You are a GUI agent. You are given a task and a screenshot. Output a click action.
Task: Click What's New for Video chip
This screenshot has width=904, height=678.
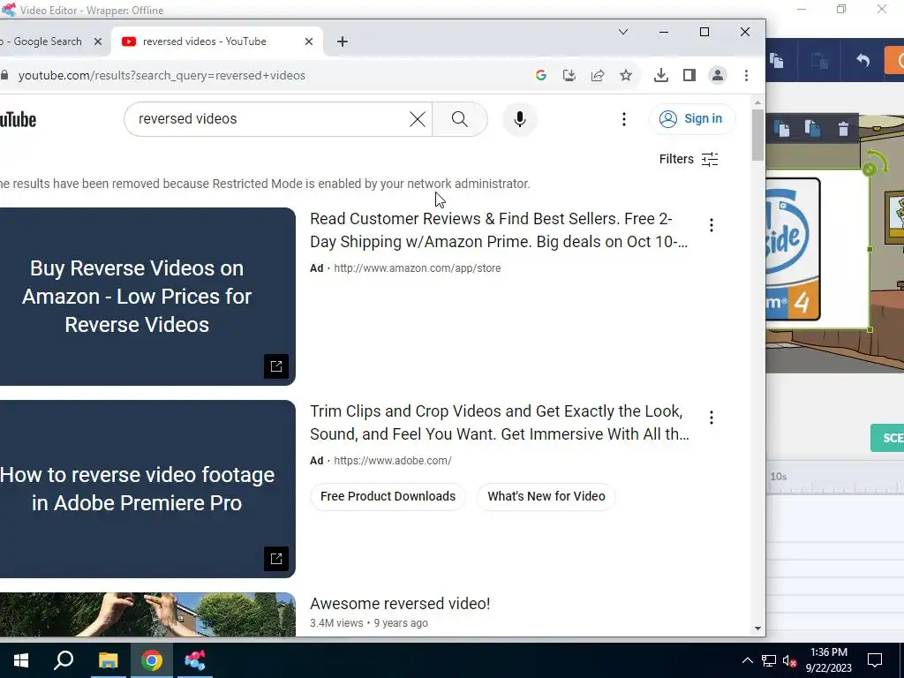pos(546,496)
